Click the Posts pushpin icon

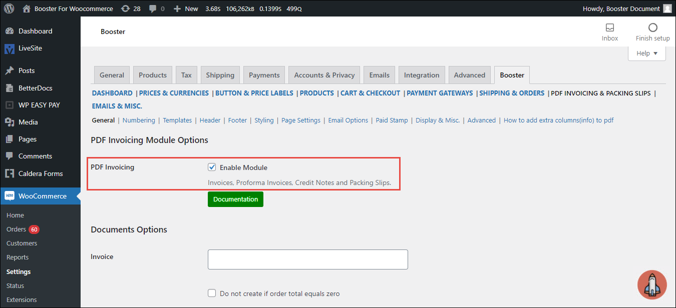(x=10, y=71)
